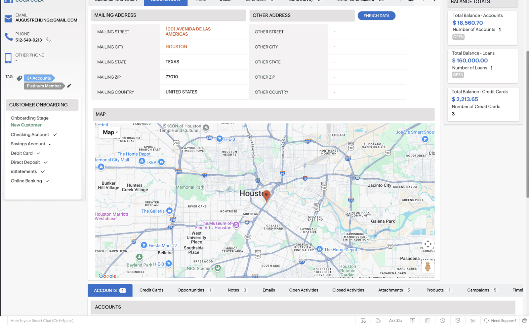Open the Emails tab

[x=269, y=290]
